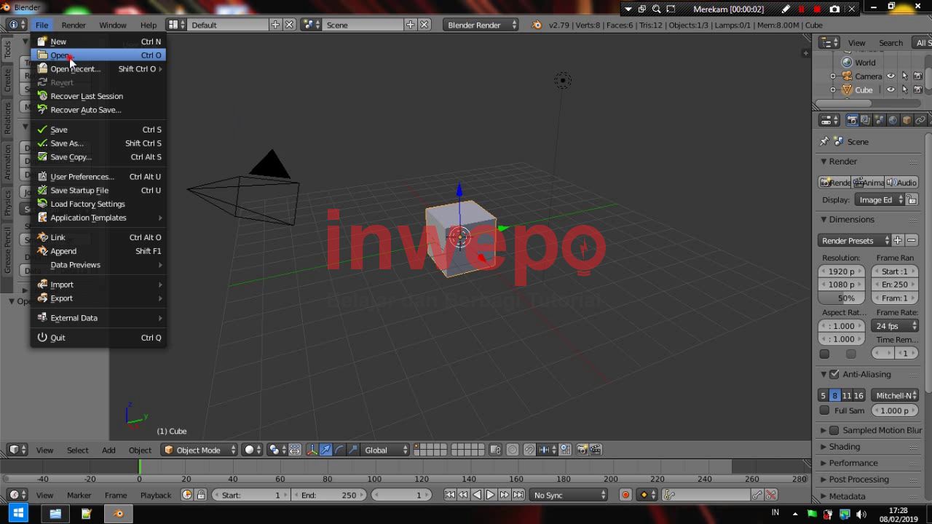Enable the Full Sample checkbox

pos(825,410)
